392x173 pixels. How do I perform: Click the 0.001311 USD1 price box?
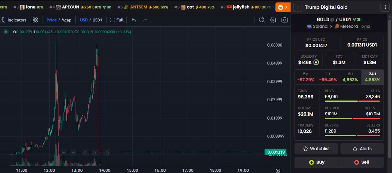point(362,43)
